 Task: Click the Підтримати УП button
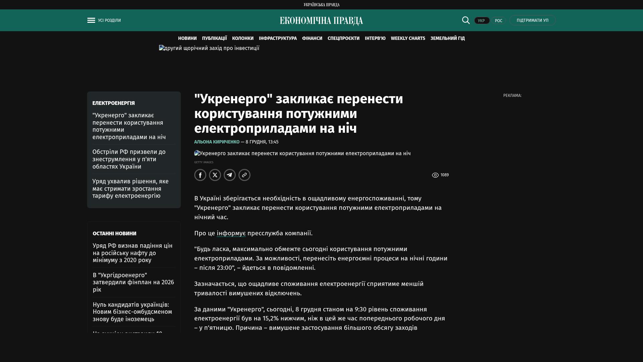tap(532, 20)
